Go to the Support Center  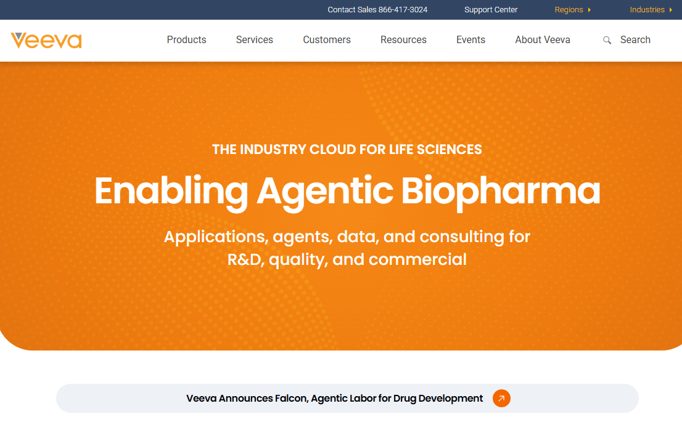[x=491, y=10]
